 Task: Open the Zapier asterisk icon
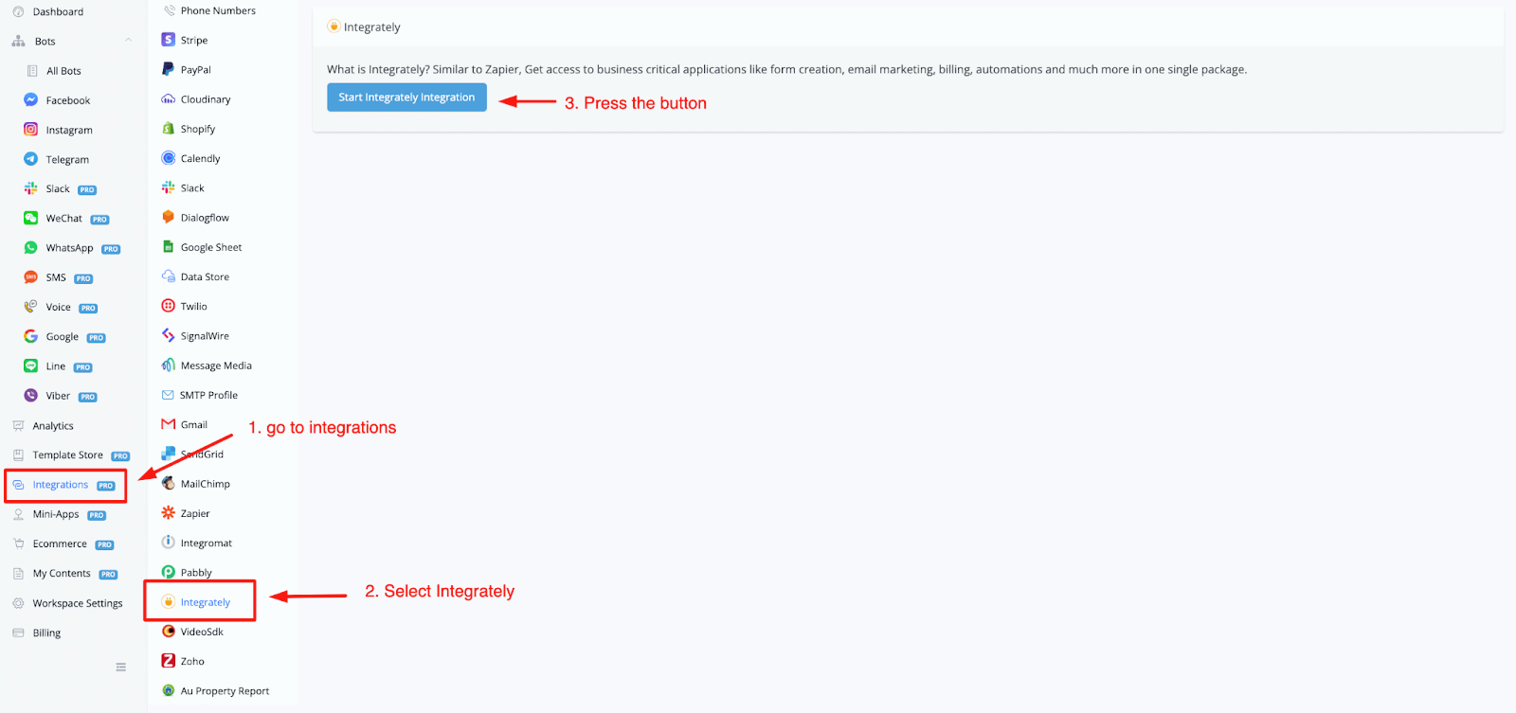coord(169,512)
